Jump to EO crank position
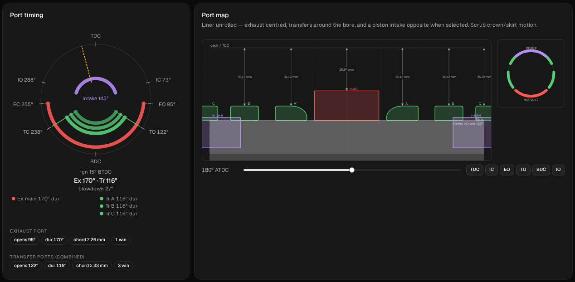This screenshot has height=282, width=575. 507,170
